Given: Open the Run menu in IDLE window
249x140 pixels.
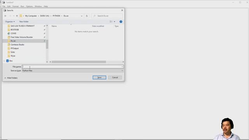Looking at the screenshot, I should click(x=23, y=6).
